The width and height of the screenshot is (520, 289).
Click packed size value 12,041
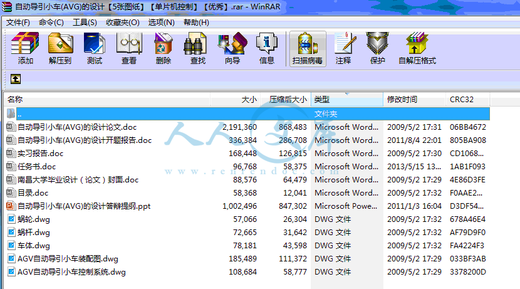[295, 193]
